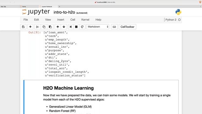Screen dimensions: 202x114
Task: Click the CellToolbar button
Action: pos(128,27)
